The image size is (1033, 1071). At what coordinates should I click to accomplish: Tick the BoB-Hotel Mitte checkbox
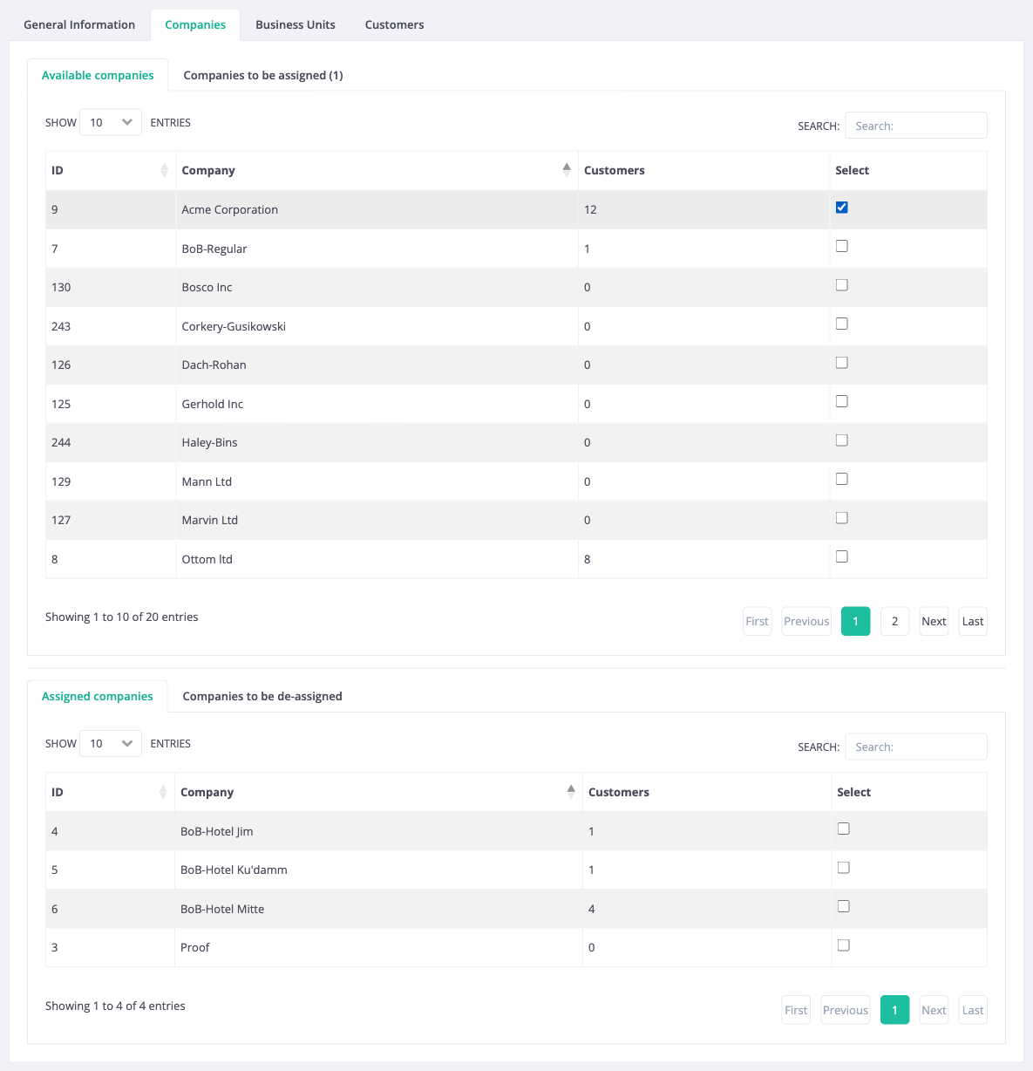point(843,906)
